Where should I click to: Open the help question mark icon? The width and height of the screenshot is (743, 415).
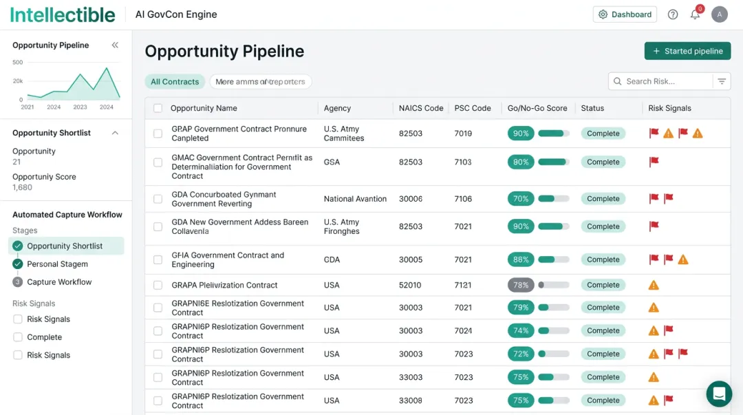tap(672, 14)
